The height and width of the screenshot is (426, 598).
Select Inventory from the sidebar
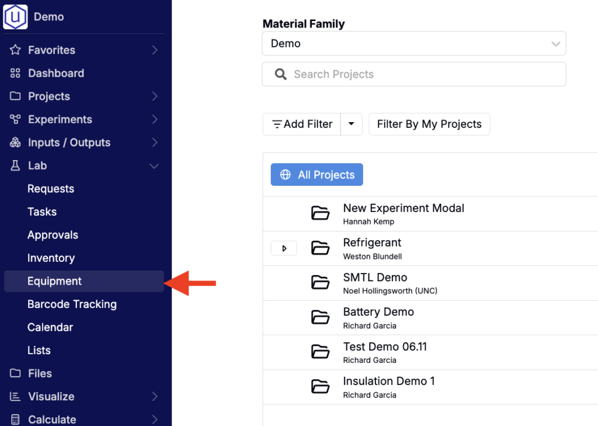[51, 258]
